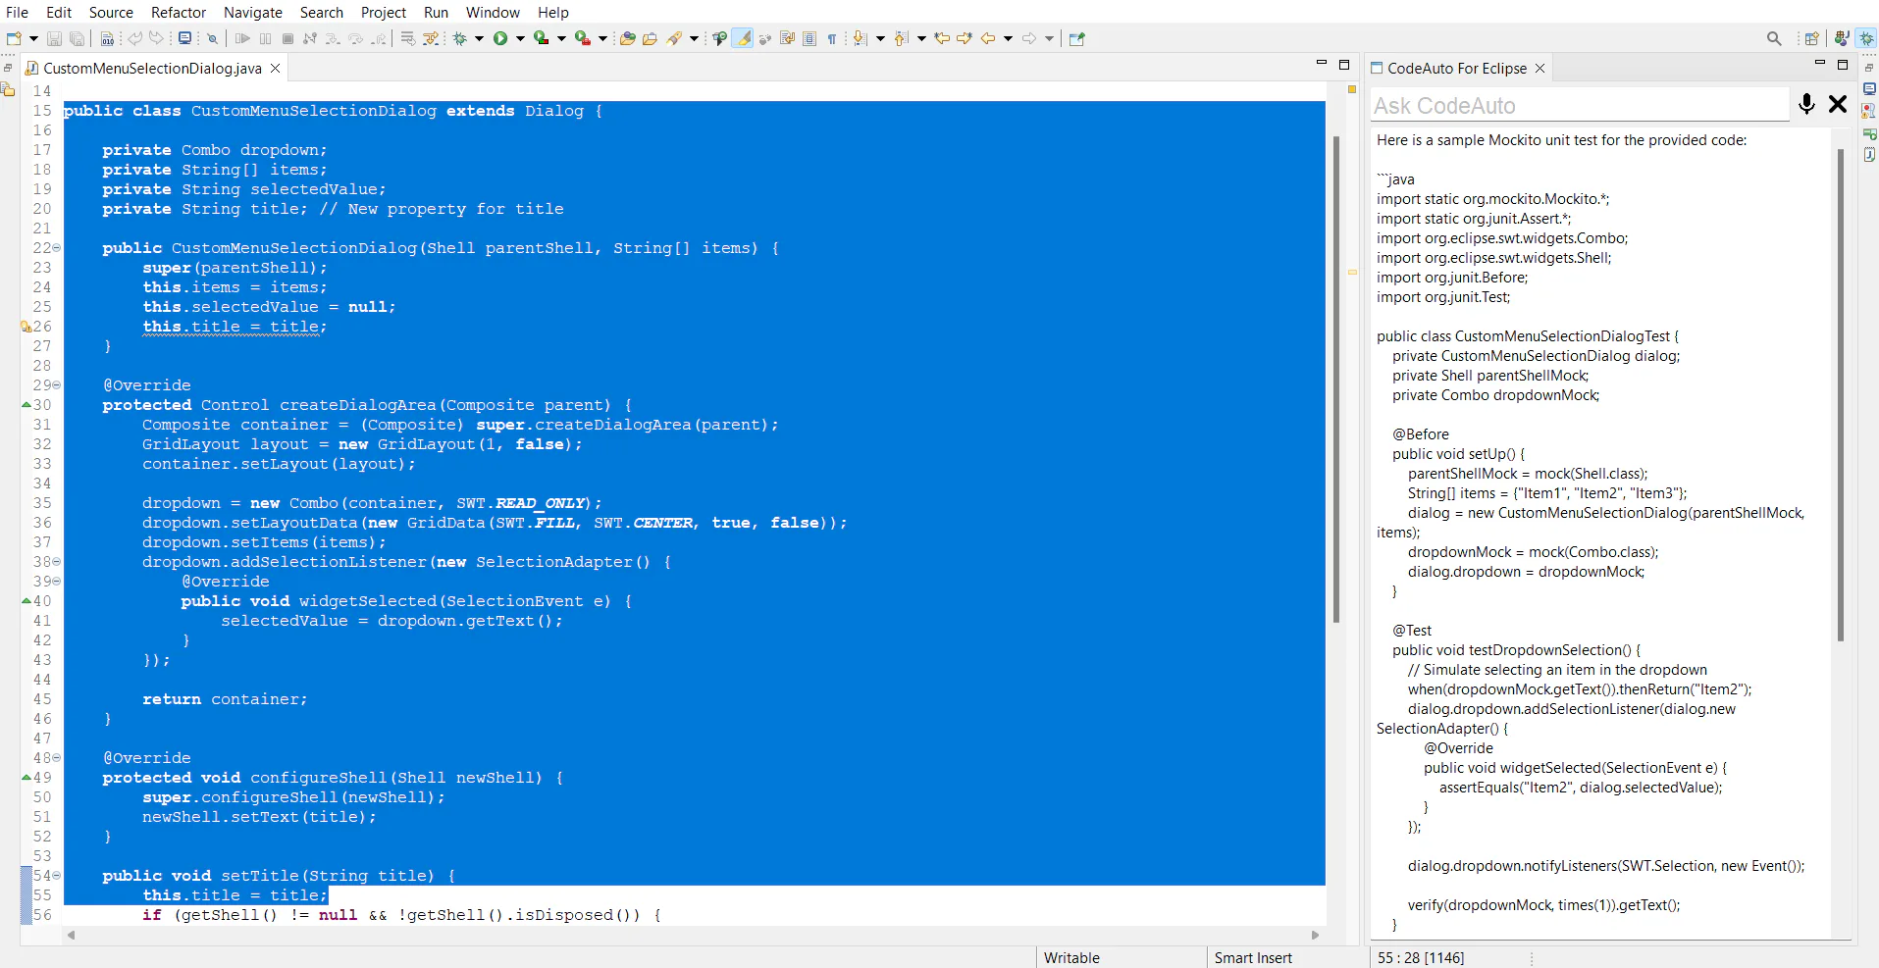
Task: Open the Debug launch dropdown arrow
Action: [479, 38]
